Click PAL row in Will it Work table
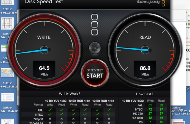190x124 pixels. (68, 110)
